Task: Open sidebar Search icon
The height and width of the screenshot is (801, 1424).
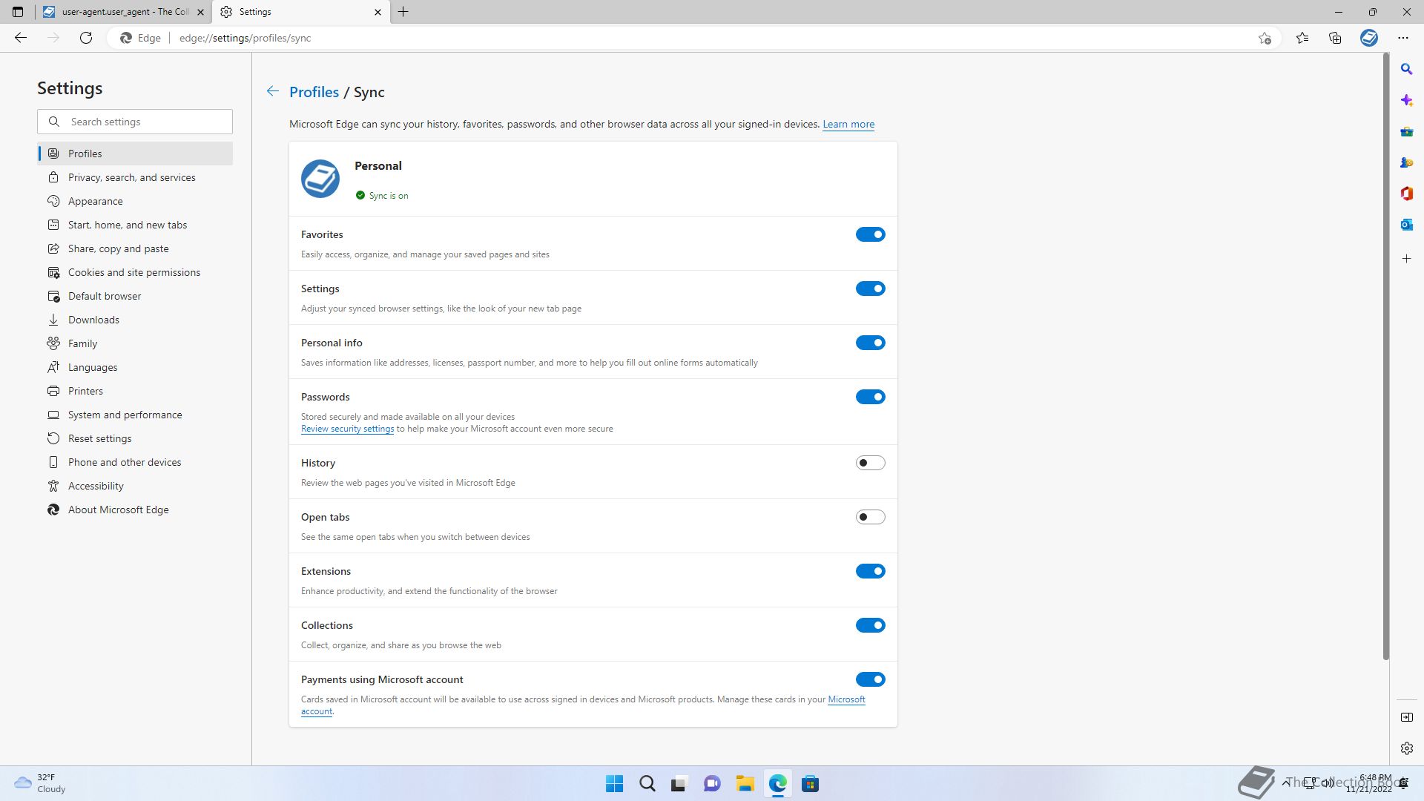Action: (1406, 69)
